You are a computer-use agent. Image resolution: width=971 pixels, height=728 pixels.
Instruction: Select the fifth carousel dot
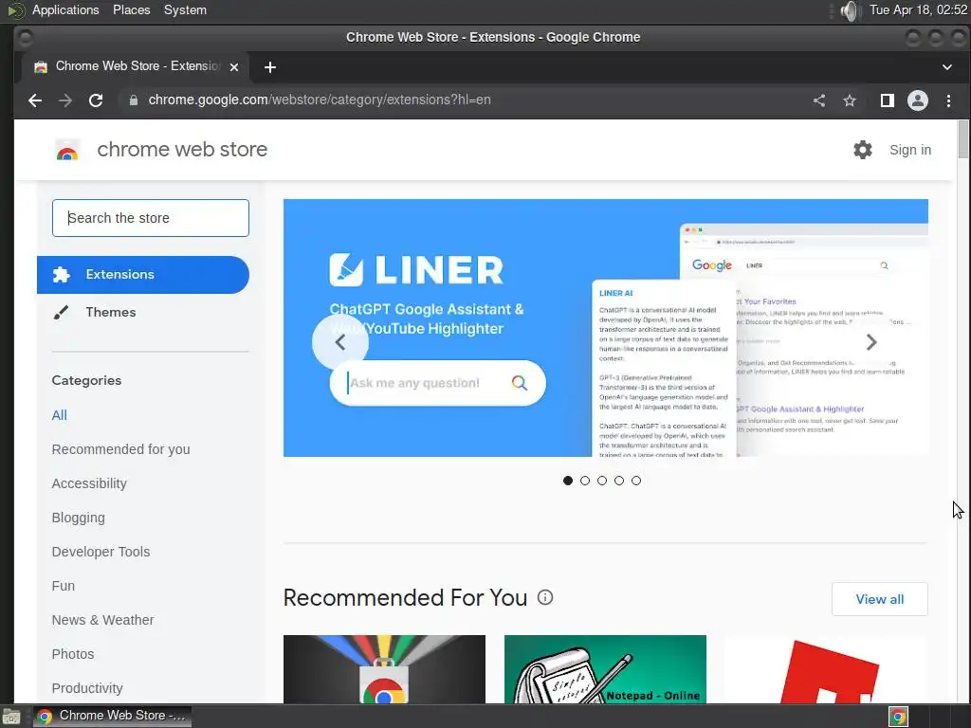[636, 481]
